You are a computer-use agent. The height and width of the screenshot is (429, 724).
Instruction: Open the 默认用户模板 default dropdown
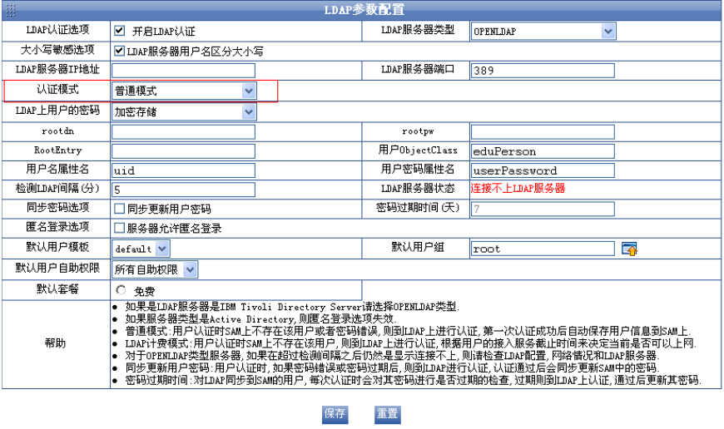141,249
